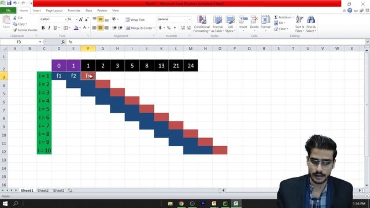Toggle Wrap Text
Screen dimensions: 370x208
point(135,20)
